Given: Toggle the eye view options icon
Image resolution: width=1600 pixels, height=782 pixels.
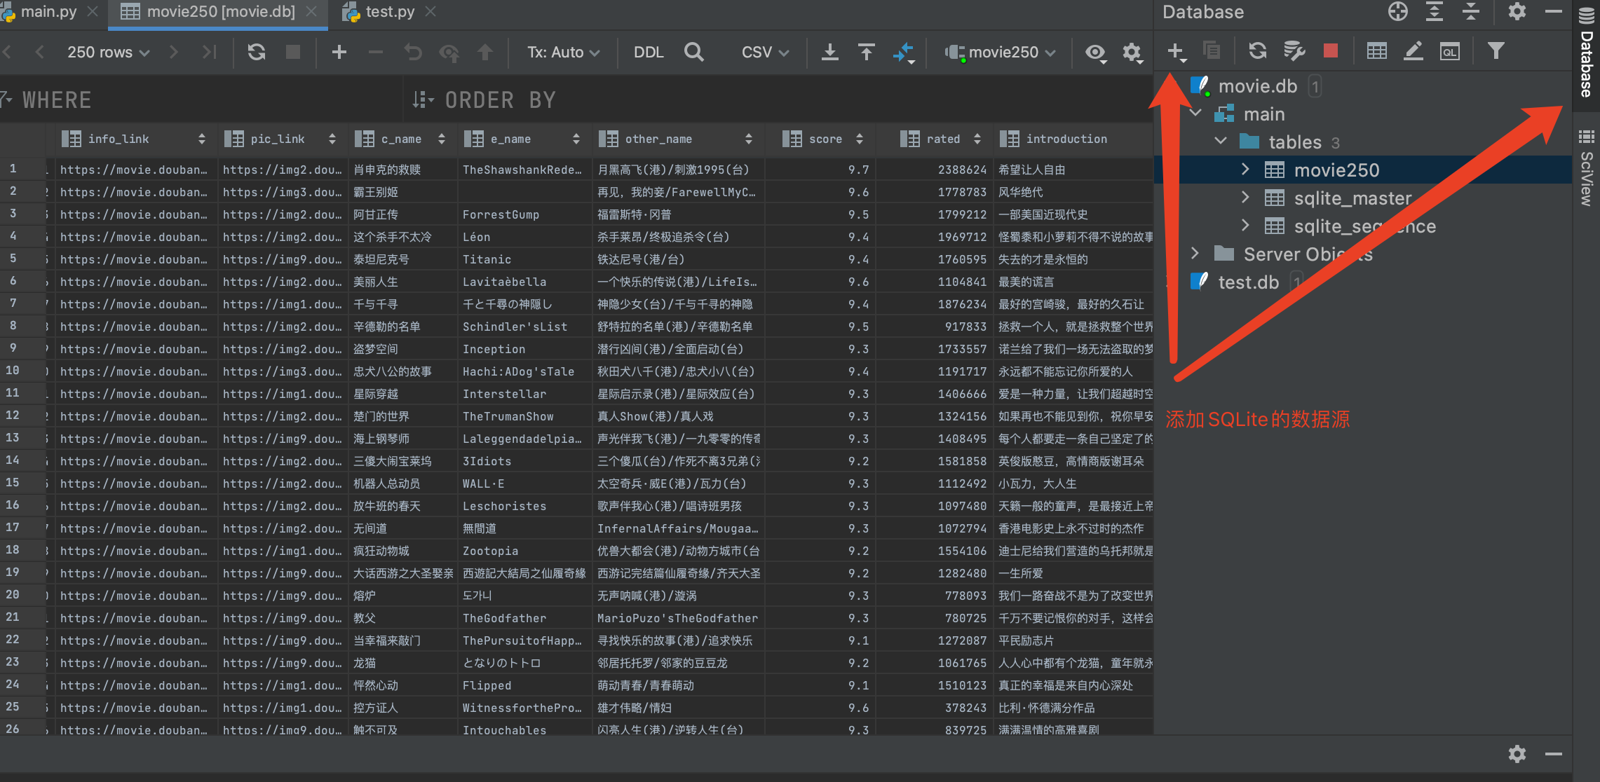Looking at the screenshot, I should click(1095, 52).
